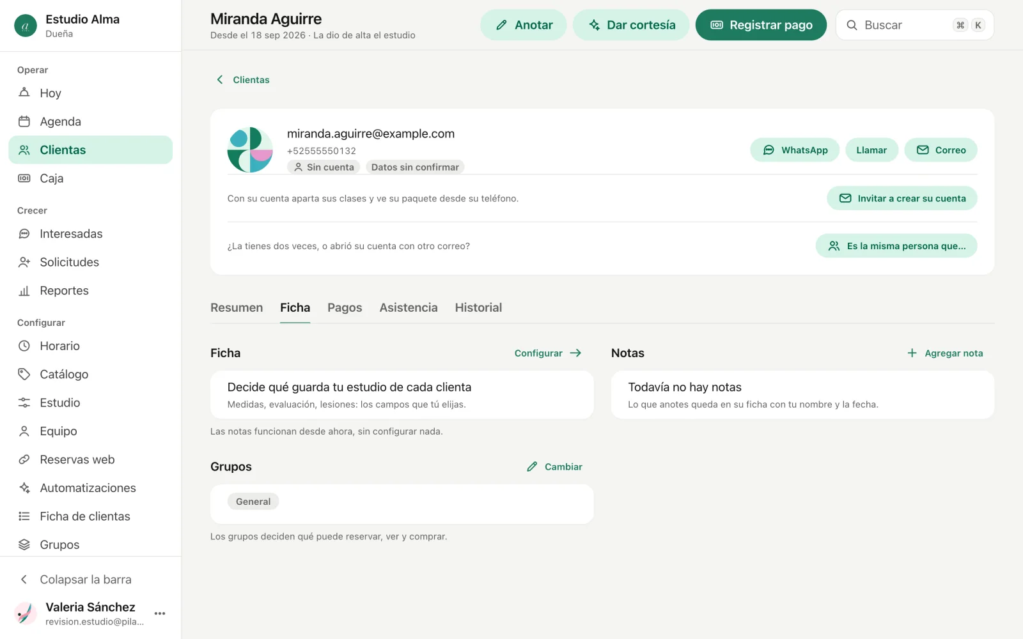Image resolution: width=1023 pixels, height=639 pixels.
Task: Open Reservas web settings
Action: (x=90, y=459)
